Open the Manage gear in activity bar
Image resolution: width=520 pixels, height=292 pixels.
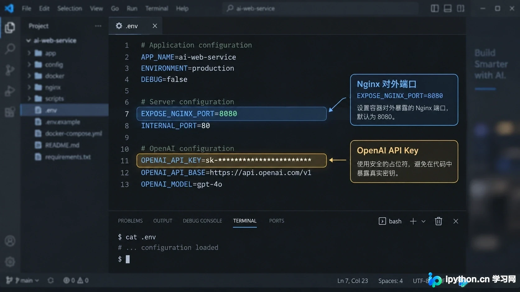point(10,262)
